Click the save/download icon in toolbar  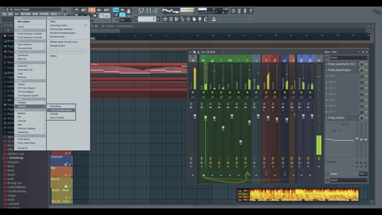pos(214,19)
